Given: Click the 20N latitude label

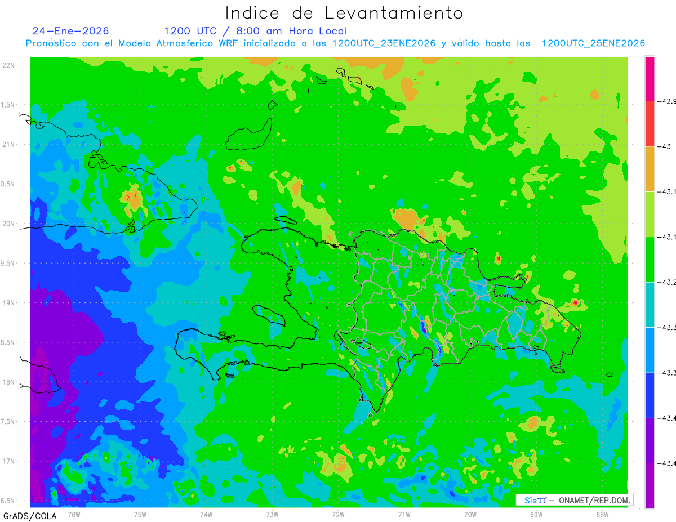Looking at the screenshot, I should coord(10,224).
